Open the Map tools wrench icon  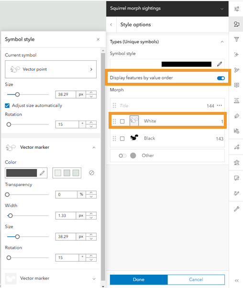(237, 209)
